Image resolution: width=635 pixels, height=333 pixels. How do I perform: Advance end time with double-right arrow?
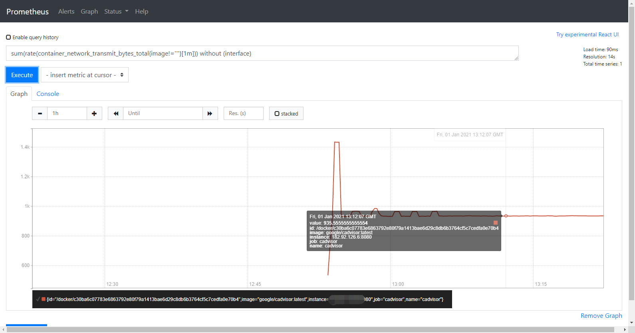[x=210, y=114]
